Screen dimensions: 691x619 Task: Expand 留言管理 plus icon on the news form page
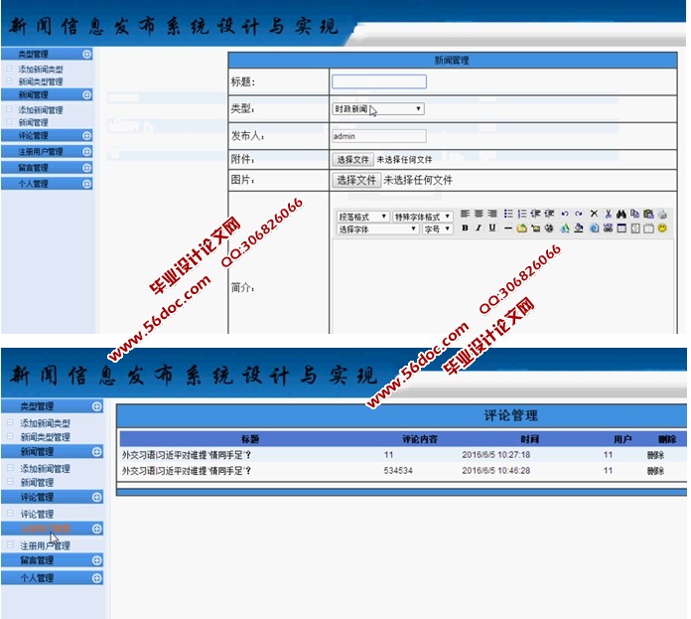coord(86,168)
